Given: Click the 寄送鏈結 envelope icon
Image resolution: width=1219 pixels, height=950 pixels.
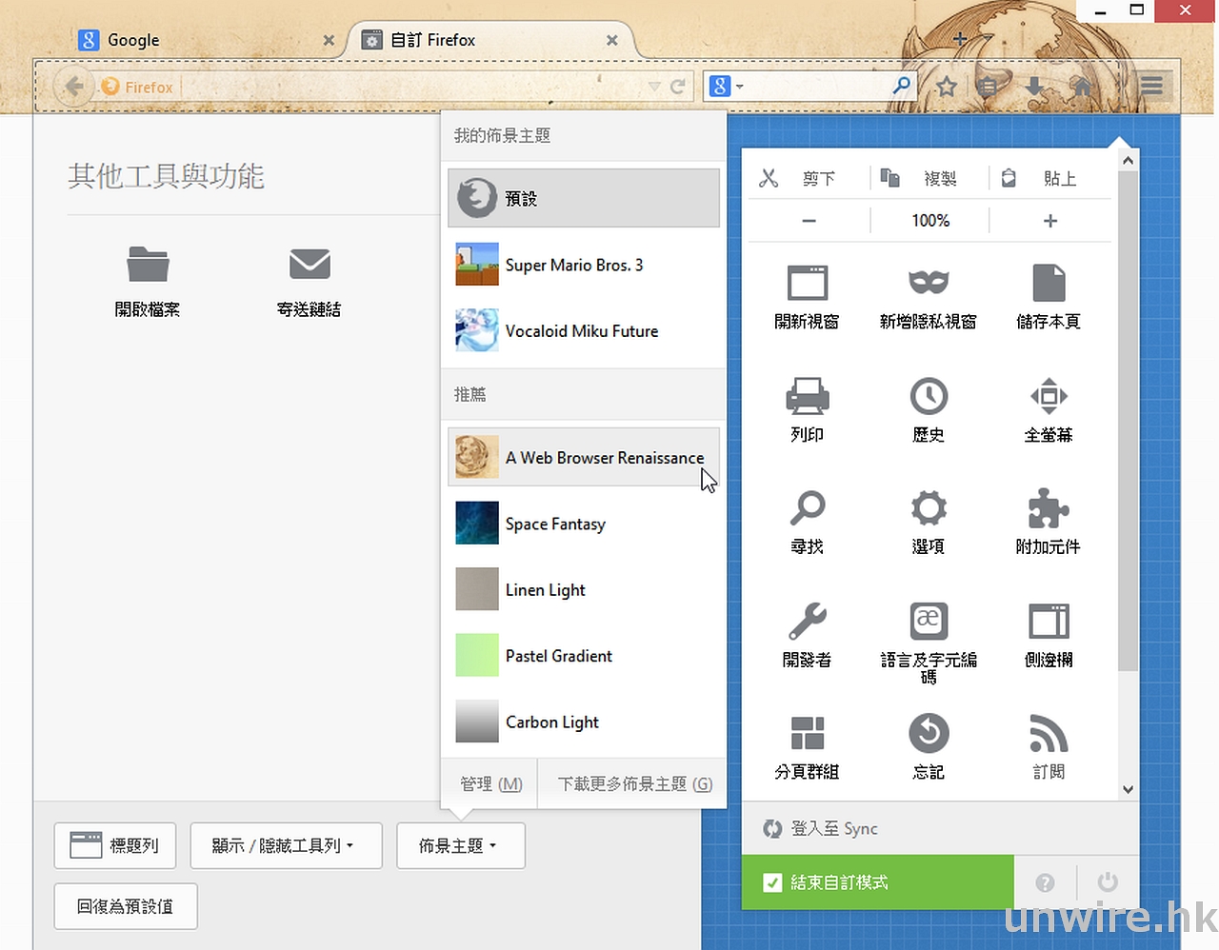Looking at the screenshot, I should click(x=310, y=265).
